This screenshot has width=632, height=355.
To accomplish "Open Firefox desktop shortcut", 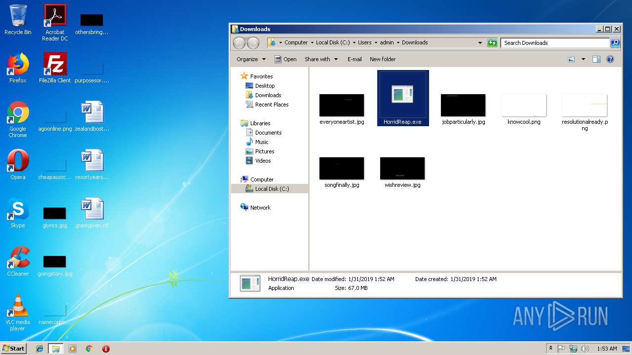I will [x=18, y=68].
